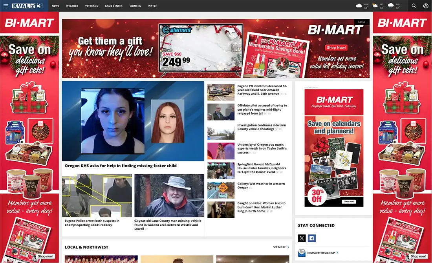Open the Watch menu item

click(153, 6)
